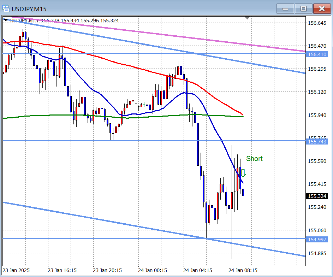This screenshot has height=277, width=333.
Task: Select the 155.743 horizontal level price label
Action: (317, 141)
